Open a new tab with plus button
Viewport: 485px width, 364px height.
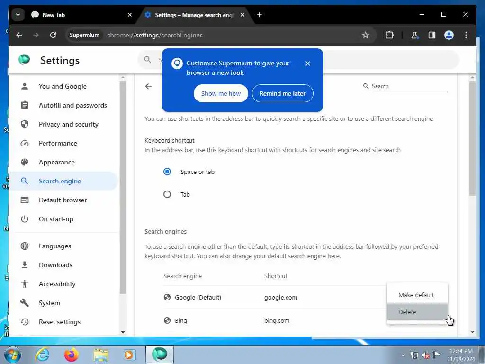click(260, 15)
